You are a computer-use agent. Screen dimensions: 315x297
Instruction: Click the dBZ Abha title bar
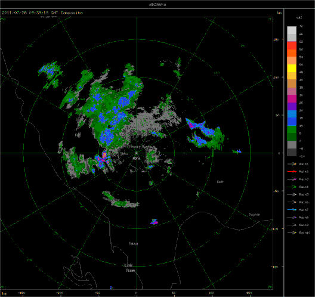point(157,4)
